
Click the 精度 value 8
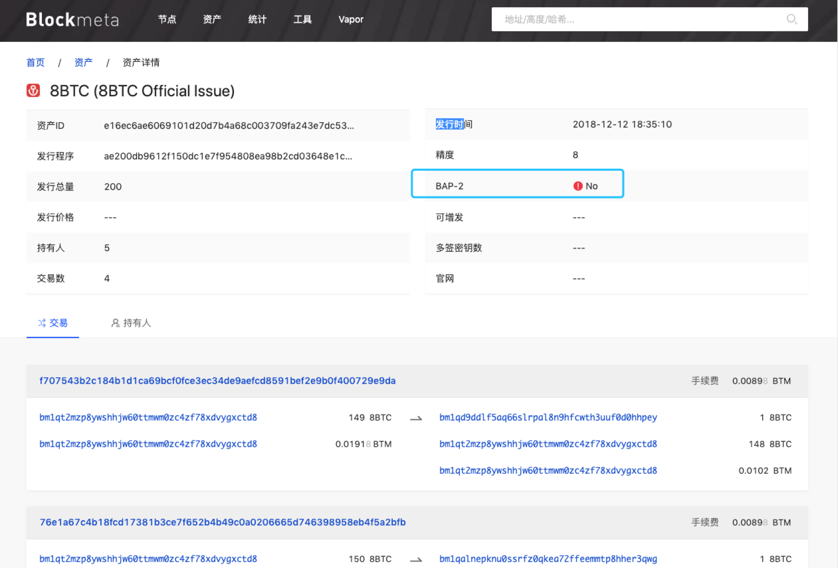pyautogui.click(x=576, y=155)
